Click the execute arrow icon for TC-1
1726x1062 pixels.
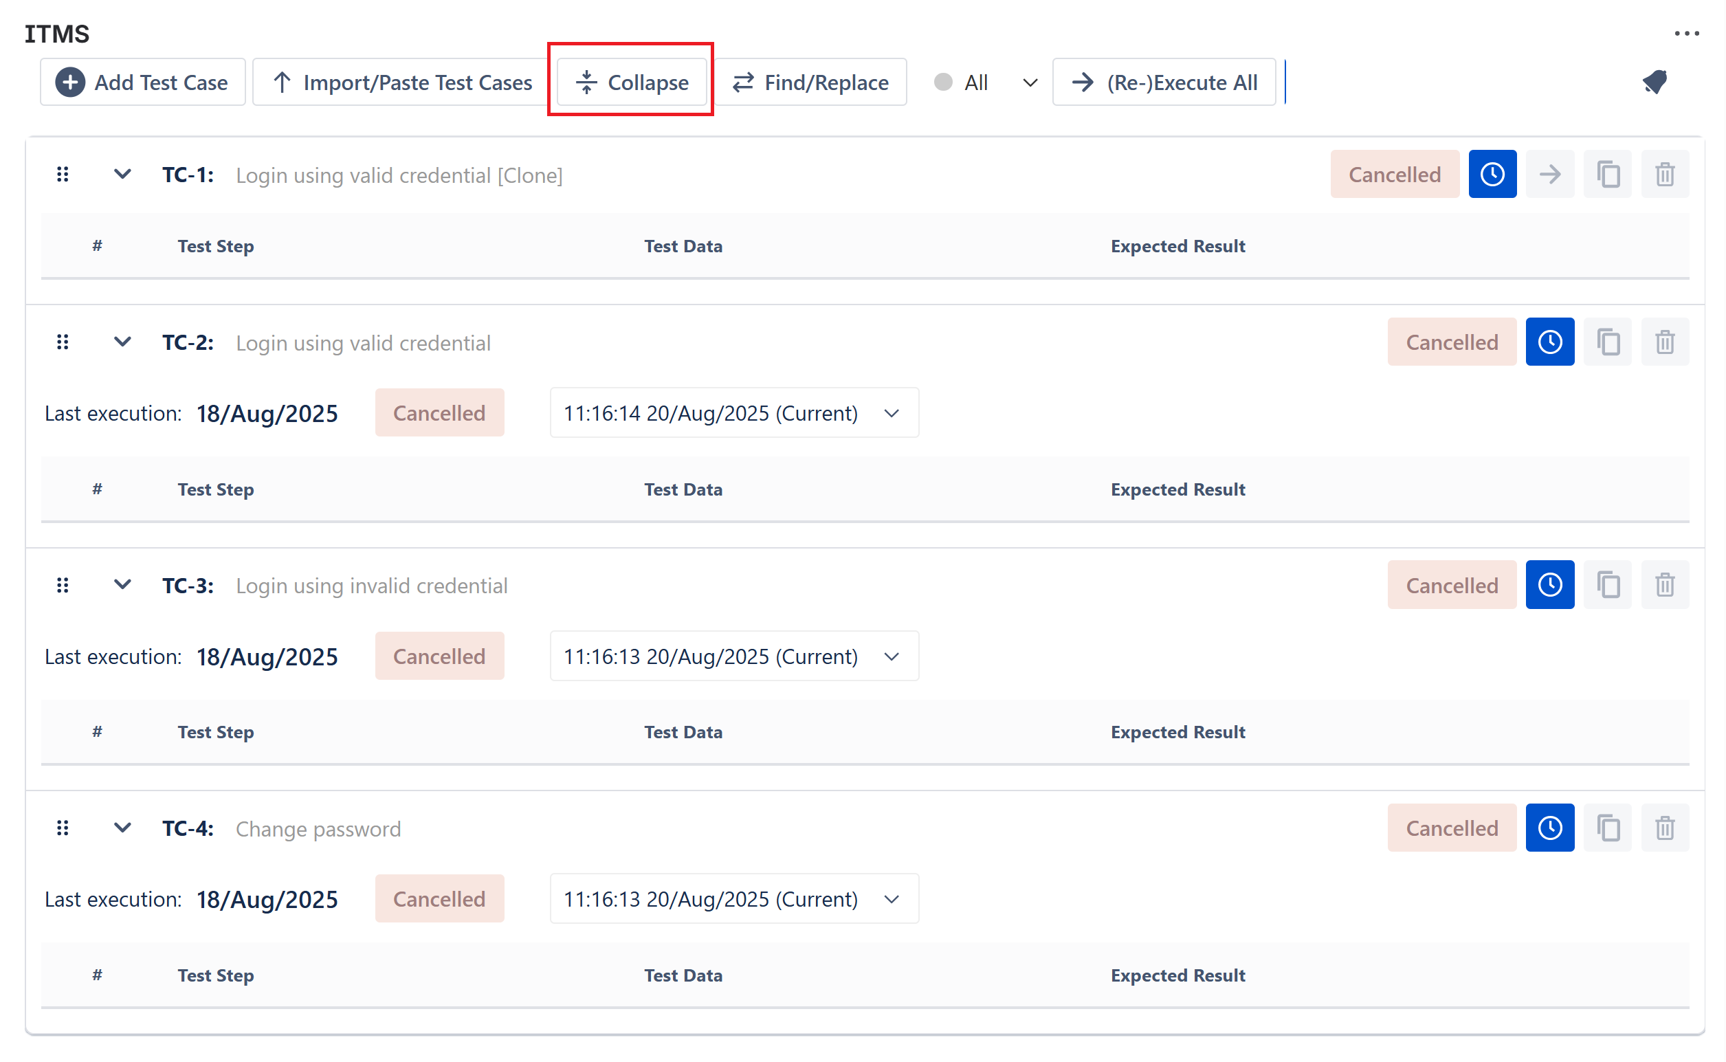[x=1549, y=174]
